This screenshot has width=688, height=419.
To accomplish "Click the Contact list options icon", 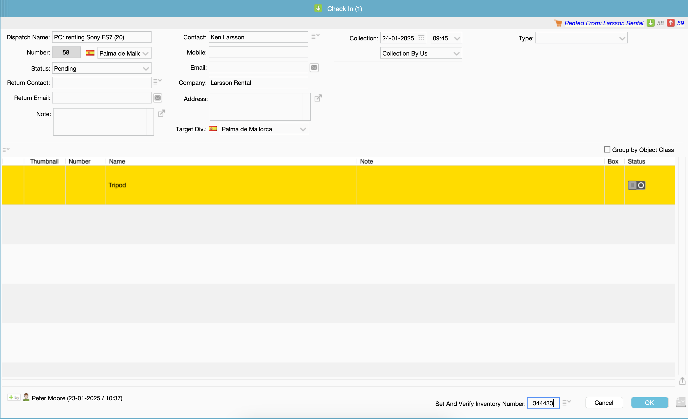I will point(315,36).
